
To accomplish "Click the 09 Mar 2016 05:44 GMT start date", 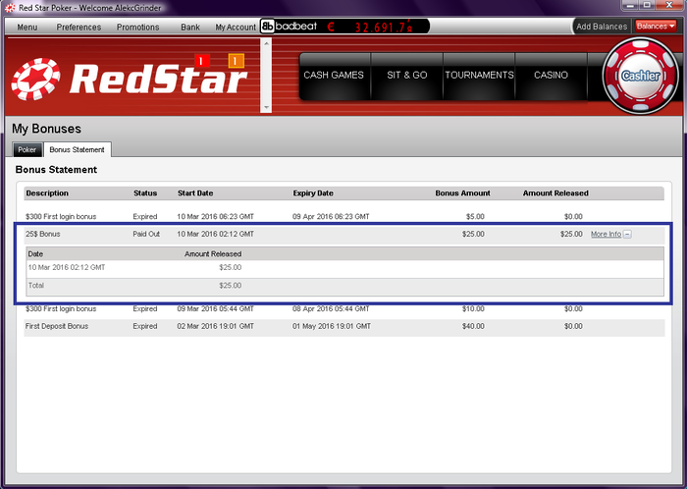I will [216, 309].
